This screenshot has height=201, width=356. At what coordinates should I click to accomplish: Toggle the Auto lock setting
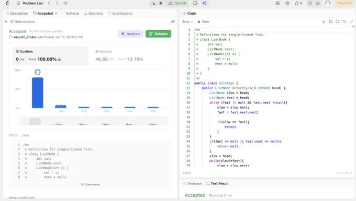pyautogui.click(x=203, y=21)
